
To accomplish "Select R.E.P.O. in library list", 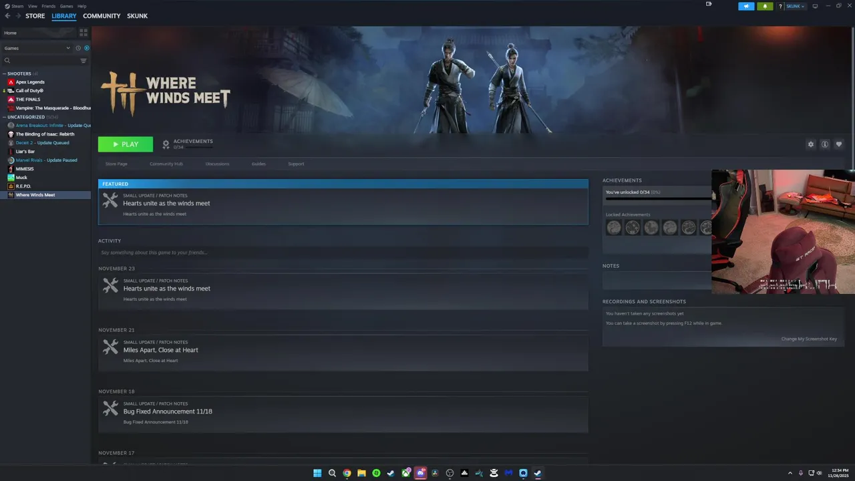I will [x=23, y=186].
